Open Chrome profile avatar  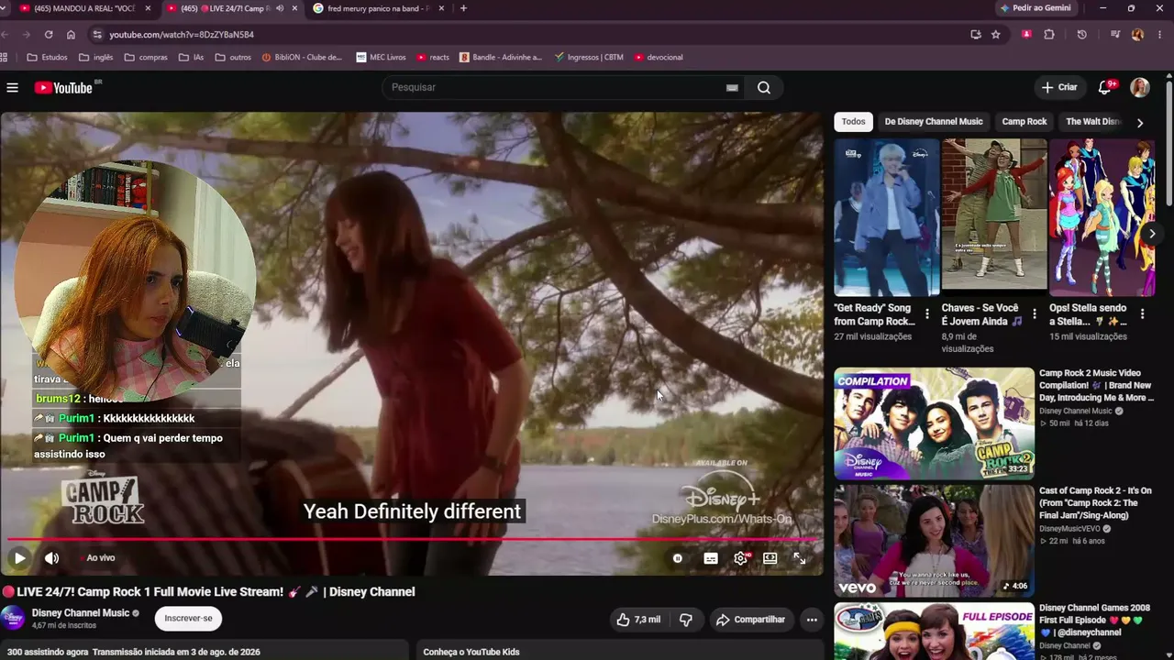(1137, 35)
